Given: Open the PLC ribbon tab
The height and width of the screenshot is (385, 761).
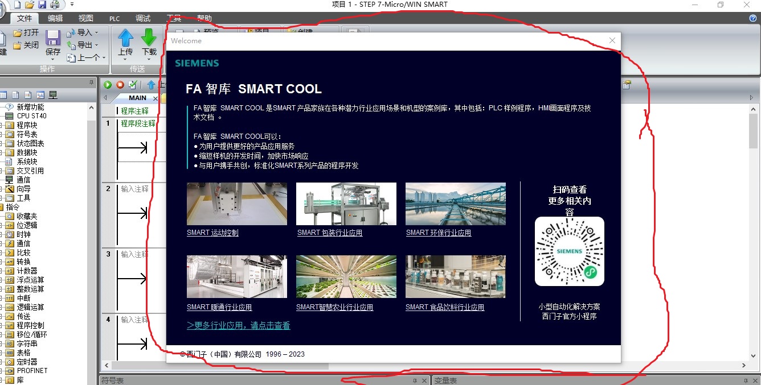Looking at the screenshot, I should click(x=114, y=18).
